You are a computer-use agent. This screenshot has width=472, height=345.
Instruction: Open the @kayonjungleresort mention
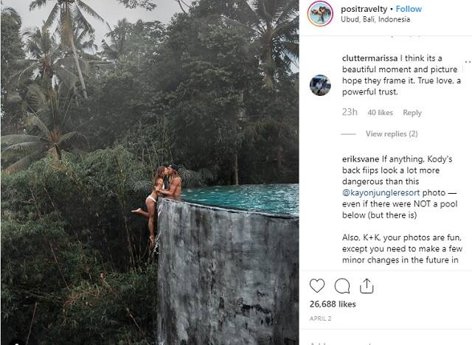pyautogui.click(x=381, y=192)
